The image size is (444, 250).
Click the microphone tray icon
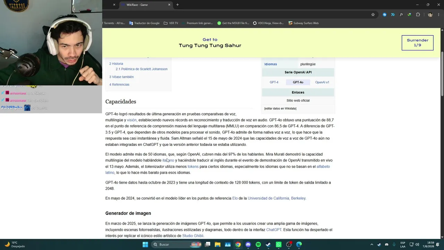tap(394, 244)
